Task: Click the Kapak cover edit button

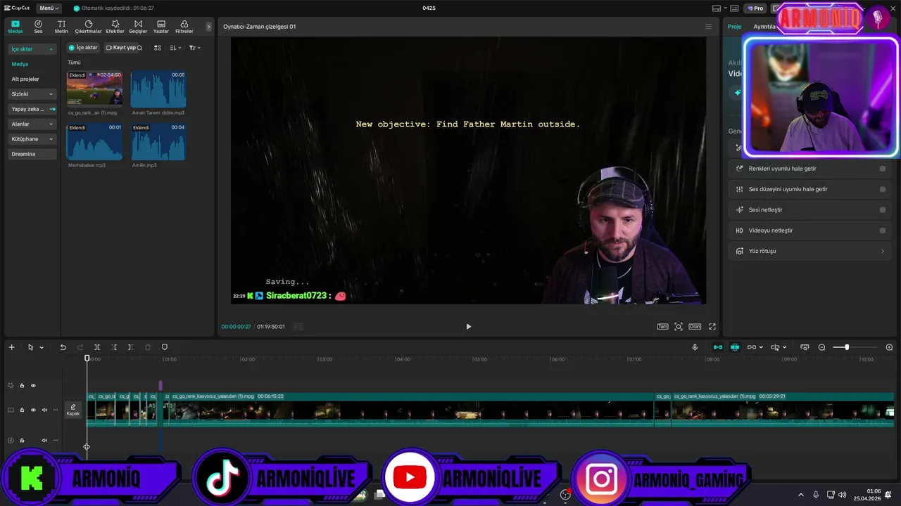Action: click(73, 410)
